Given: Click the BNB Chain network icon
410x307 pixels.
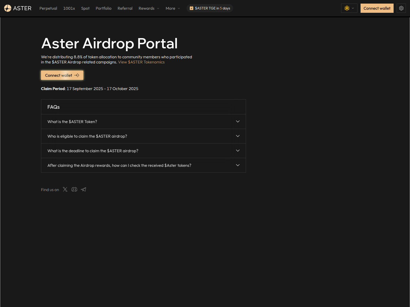Looking at the screenshot, I should [x=347, y=8].
